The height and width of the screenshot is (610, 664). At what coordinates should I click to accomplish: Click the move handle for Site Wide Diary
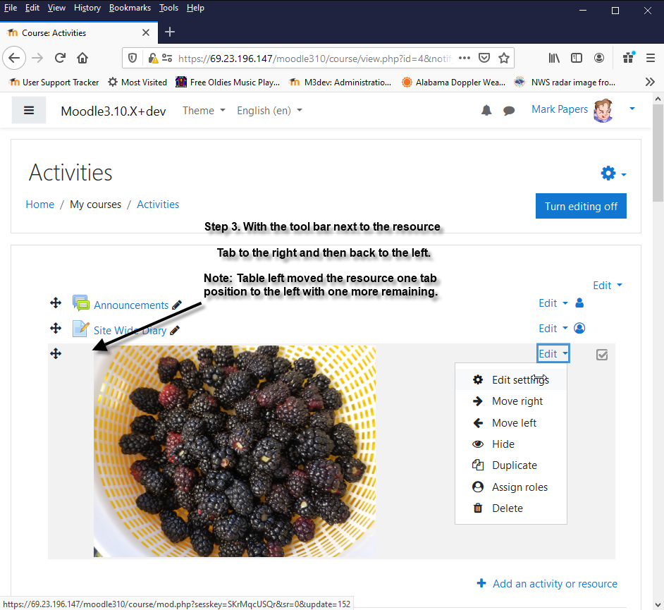(56, 329)
